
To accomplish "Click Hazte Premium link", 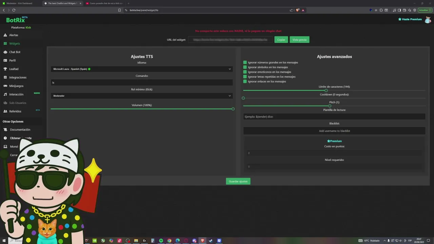I will click(410, 19).
